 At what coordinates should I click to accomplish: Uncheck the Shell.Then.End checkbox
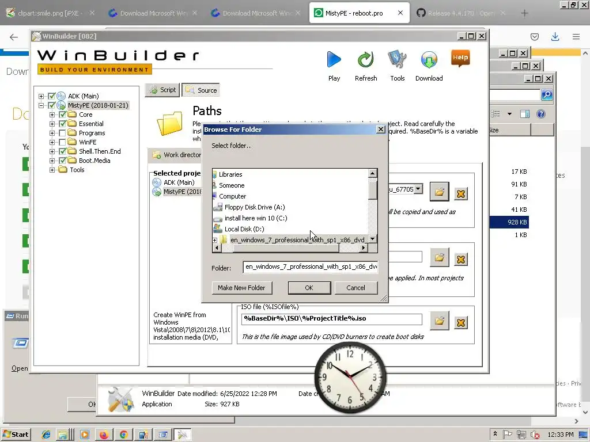point(62,151)
